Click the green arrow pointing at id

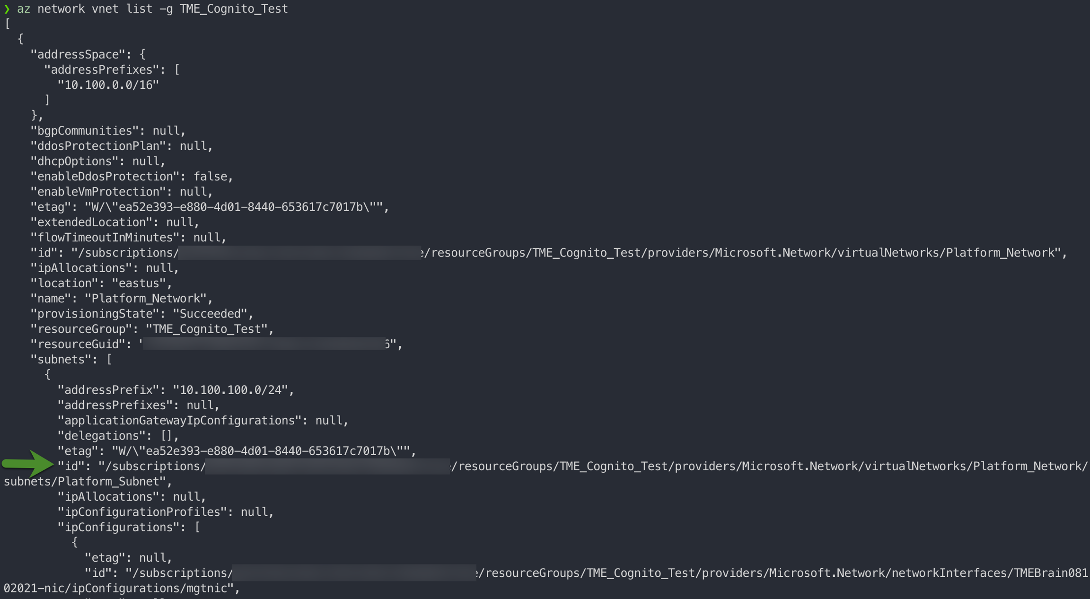point(28,463)
